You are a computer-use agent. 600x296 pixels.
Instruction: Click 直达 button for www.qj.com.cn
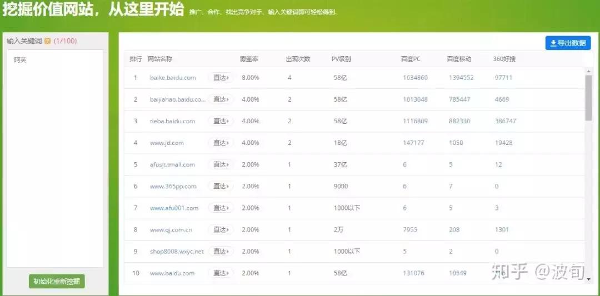pyautogui.click(x=221, y=229)
